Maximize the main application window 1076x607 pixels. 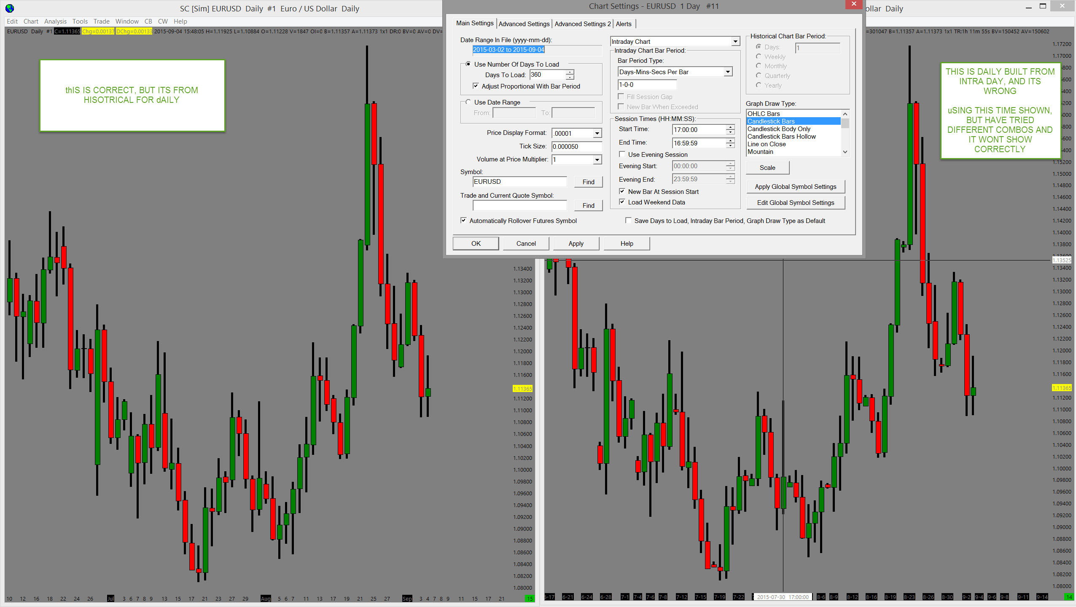pyautogui.click(x=1043, y=6)
